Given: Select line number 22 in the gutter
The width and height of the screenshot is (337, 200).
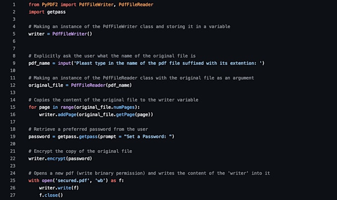Looking at the screenshot, I should (13, 158).
